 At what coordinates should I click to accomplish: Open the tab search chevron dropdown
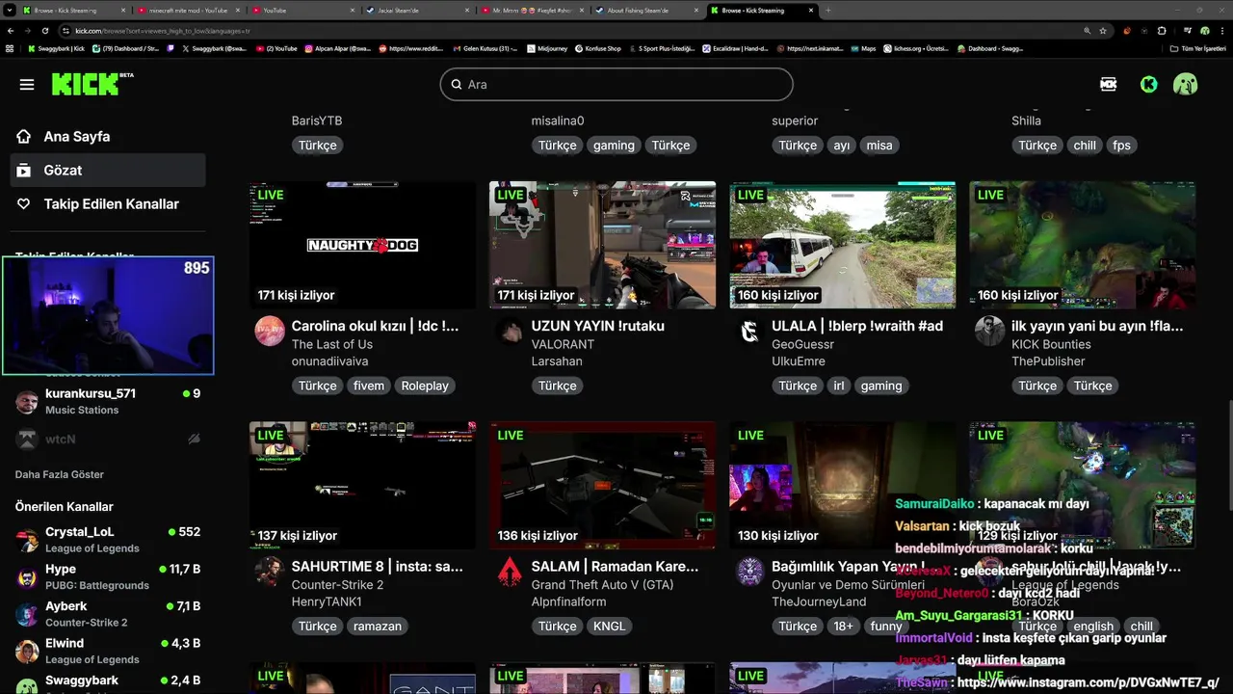(9, 10)
